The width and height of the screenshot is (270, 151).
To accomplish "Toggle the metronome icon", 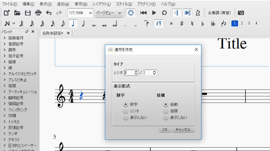I will coord(198,13).
